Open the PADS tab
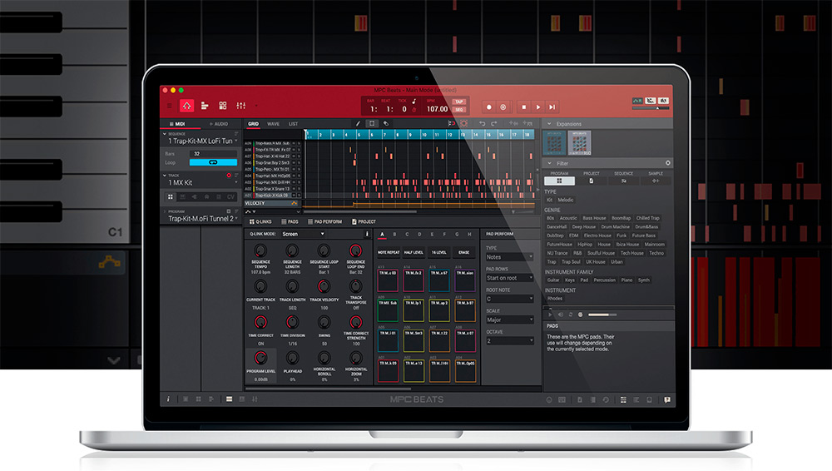This screenshot has width=832, height=471. coord(290,221)
